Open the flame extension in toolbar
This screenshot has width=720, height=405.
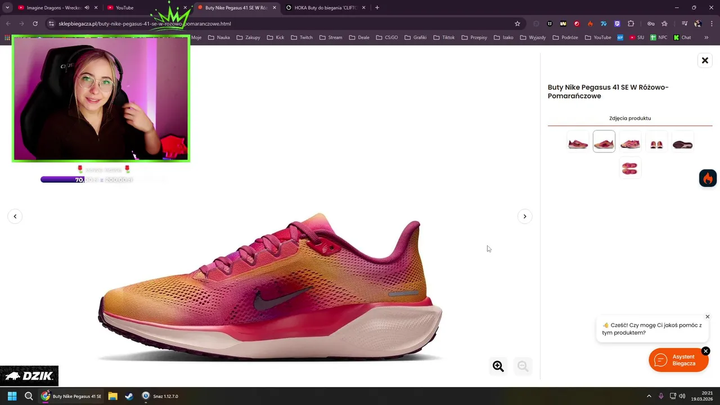pyautogui.click(x=590, y=24)
